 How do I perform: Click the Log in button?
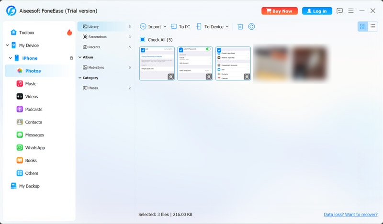click(317, 11)
